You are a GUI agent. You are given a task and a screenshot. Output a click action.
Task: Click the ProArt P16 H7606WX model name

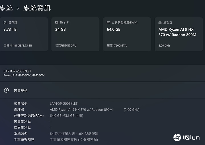24,75
